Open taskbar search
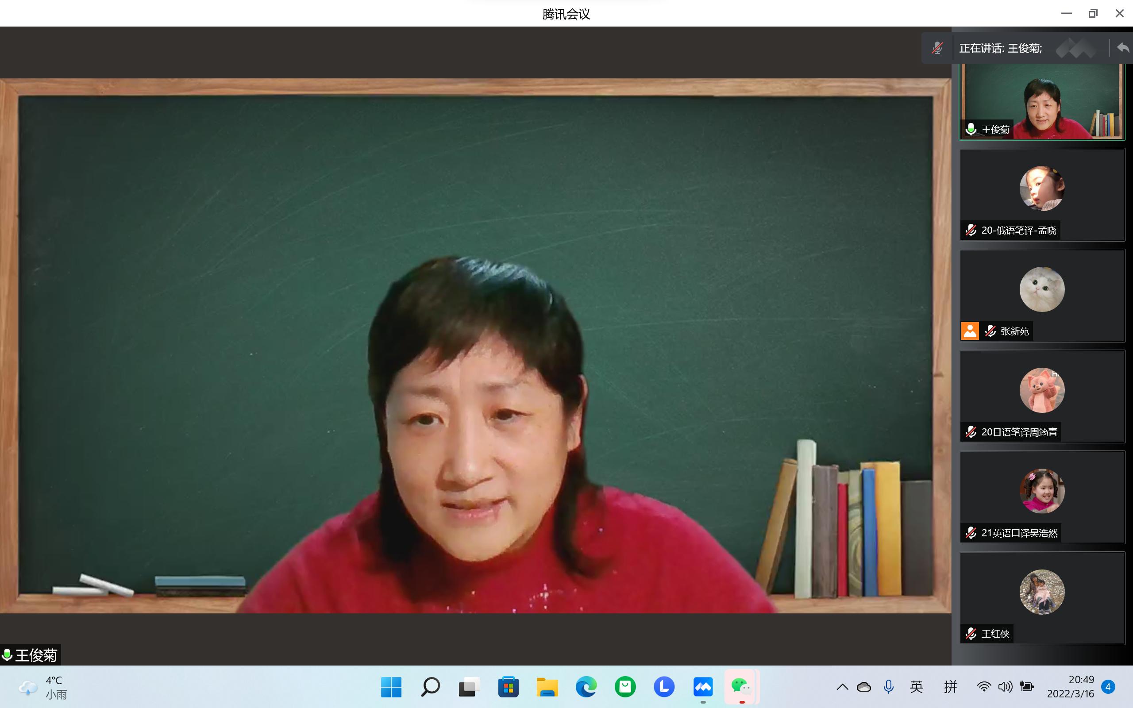 click(x=430, y=687)
